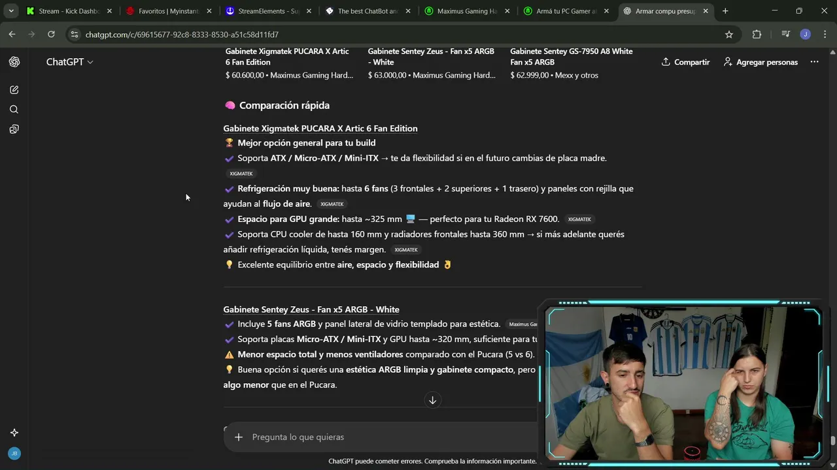This screenshot has height=470, width=837.
Task: Open the JB user profile avatar
Action: (x=14, y=453)
